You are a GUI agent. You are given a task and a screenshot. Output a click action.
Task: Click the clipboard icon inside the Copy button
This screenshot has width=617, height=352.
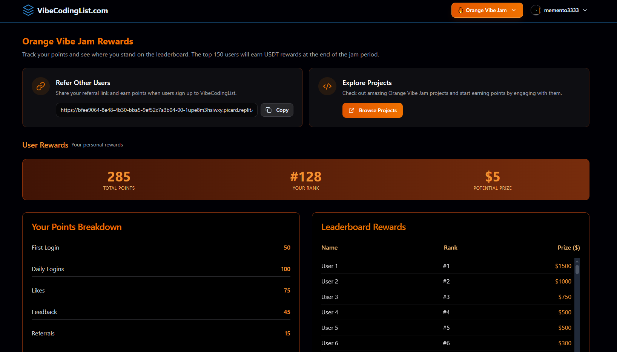click(269, 110)
